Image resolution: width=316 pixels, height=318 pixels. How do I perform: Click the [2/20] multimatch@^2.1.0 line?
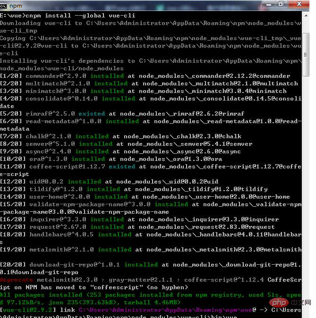(149, 84)
